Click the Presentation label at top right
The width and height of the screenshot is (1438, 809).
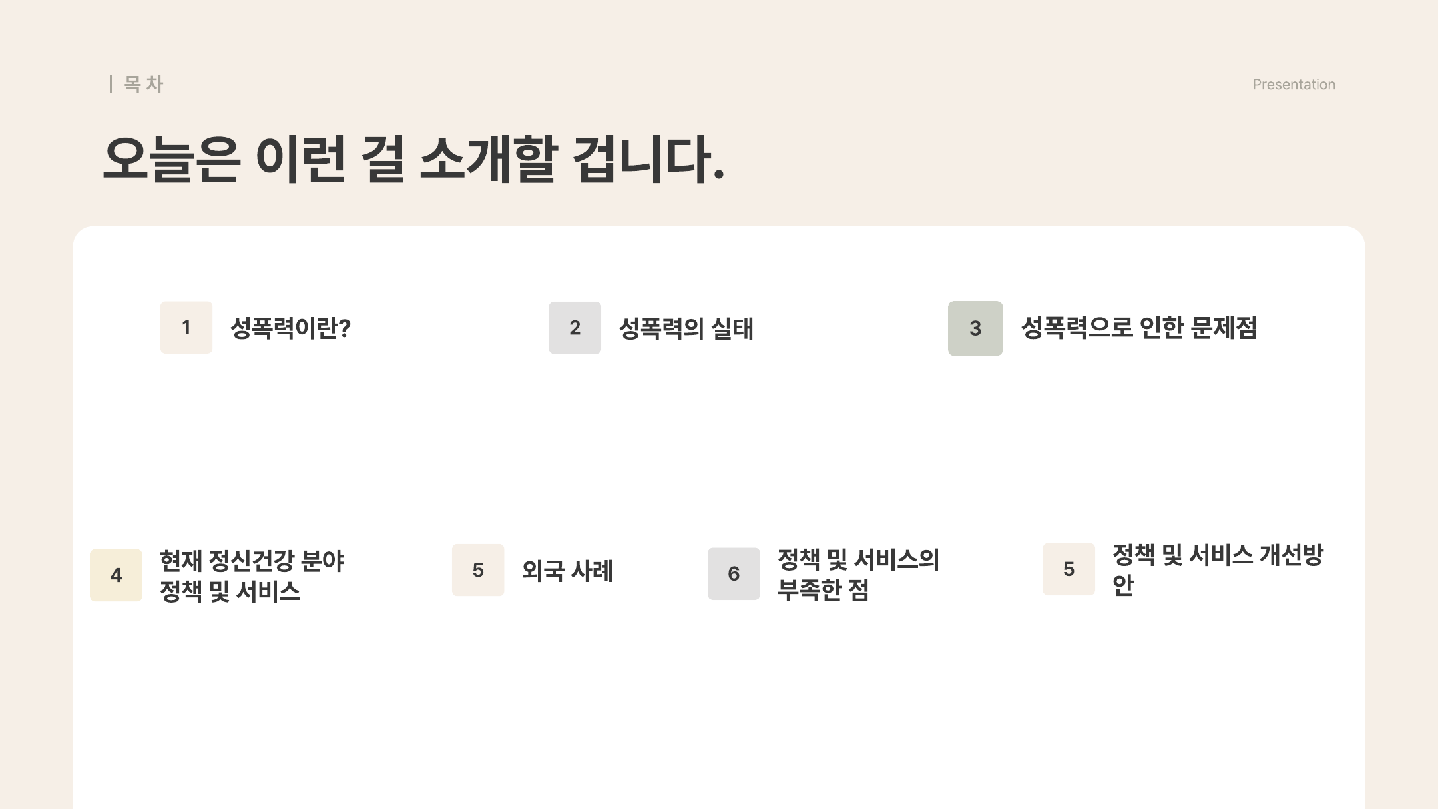tap(1294, 85)
